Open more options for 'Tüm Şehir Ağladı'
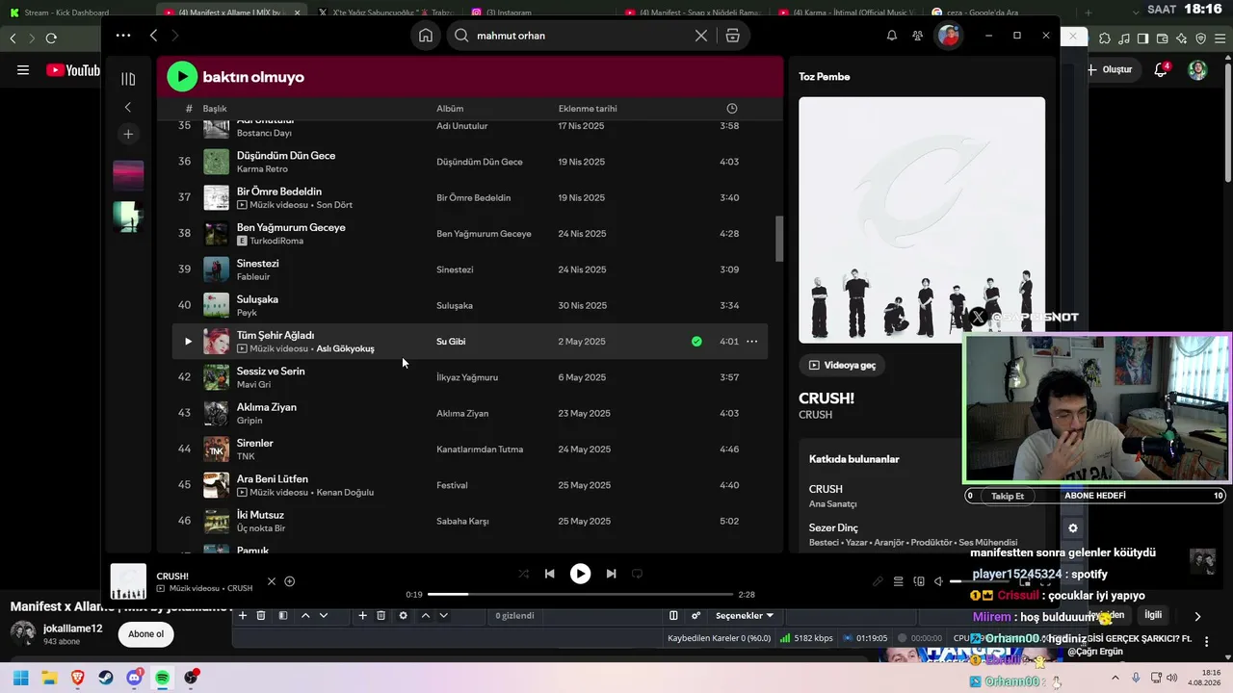The image size is (1233, 693). [751, 342]
